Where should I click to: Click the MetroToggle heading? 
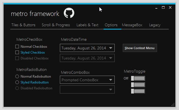click(x=134, y=71)
